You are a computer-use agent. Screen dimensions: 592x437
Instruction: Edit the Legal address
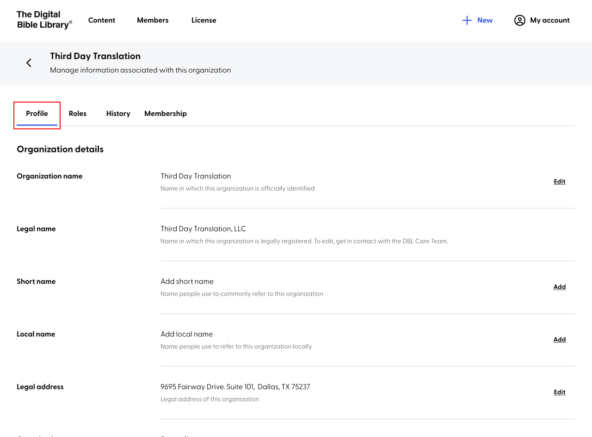click(560, 392)
